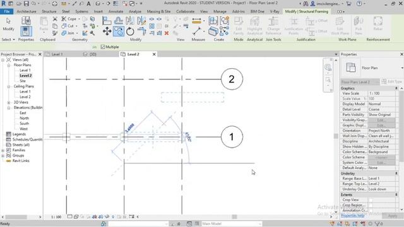404x227 pixels.
Task: Close the Level 2 view tab
Action: click(154, 54)
